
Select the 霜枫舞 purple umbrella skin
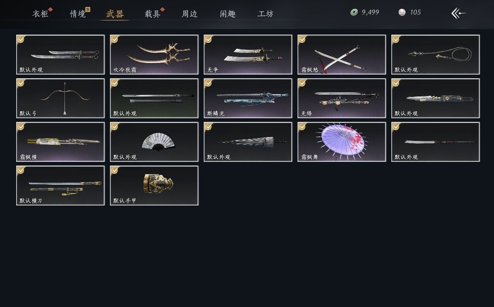pyautogui.click(x=342, y=142)
